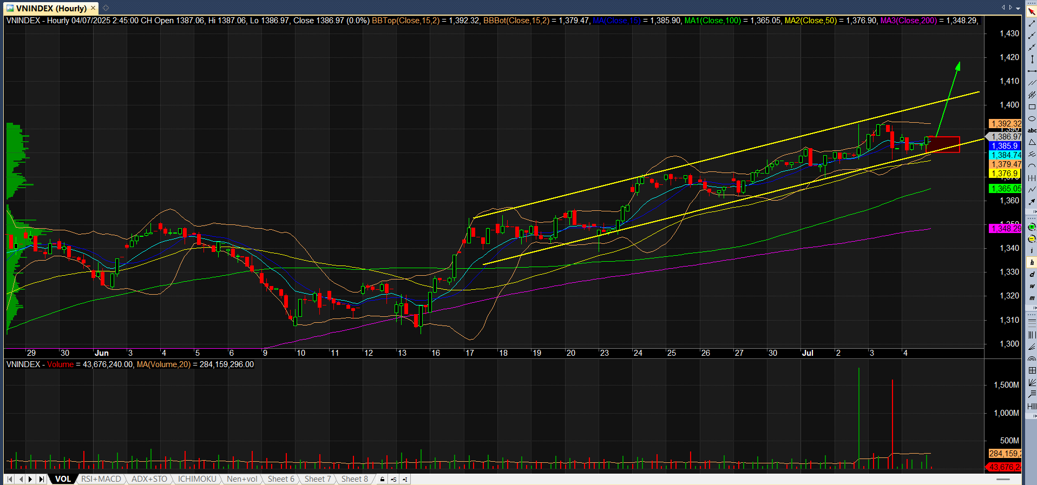
Task: Pick the ellipse drawing tool
Action: pyautogui.click(x=1032, y=118)
